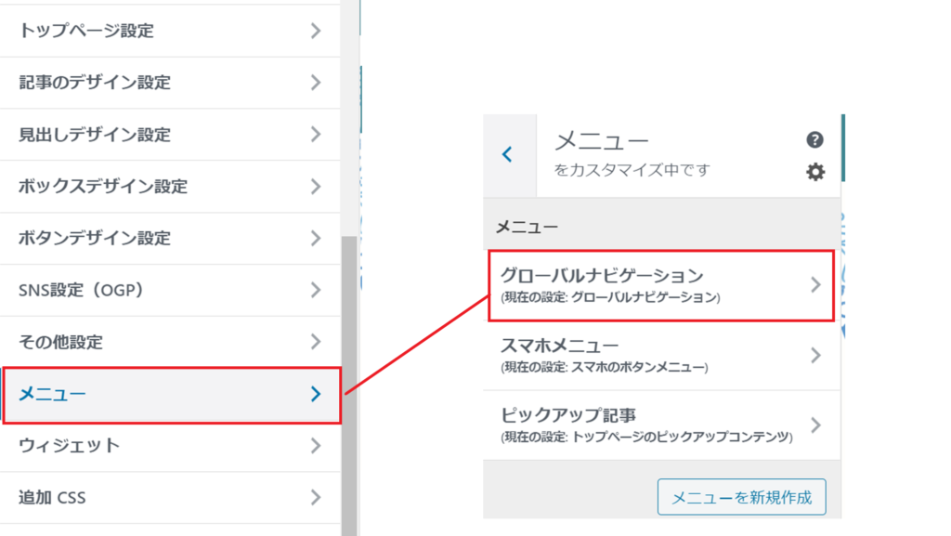951x536 pixels.
Task: Click the customizer sidebar scrollbar
Action: (x=349, y=386)
